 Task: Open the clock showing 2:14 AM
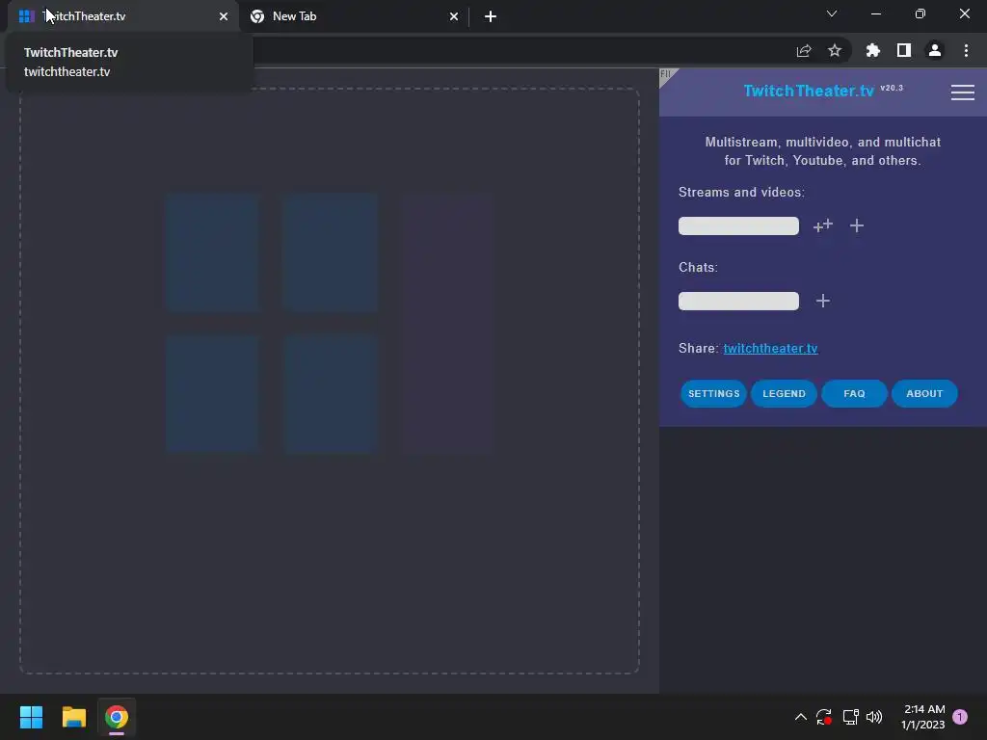click(922, 717)
